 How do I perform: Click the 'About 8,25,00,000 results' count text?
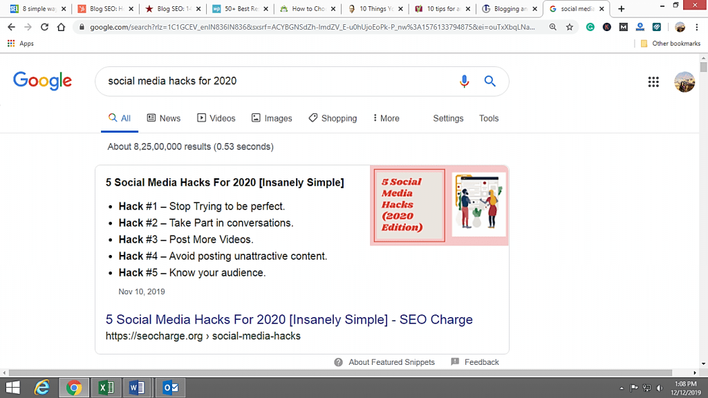pyautogui.click(x=191, y=146)
